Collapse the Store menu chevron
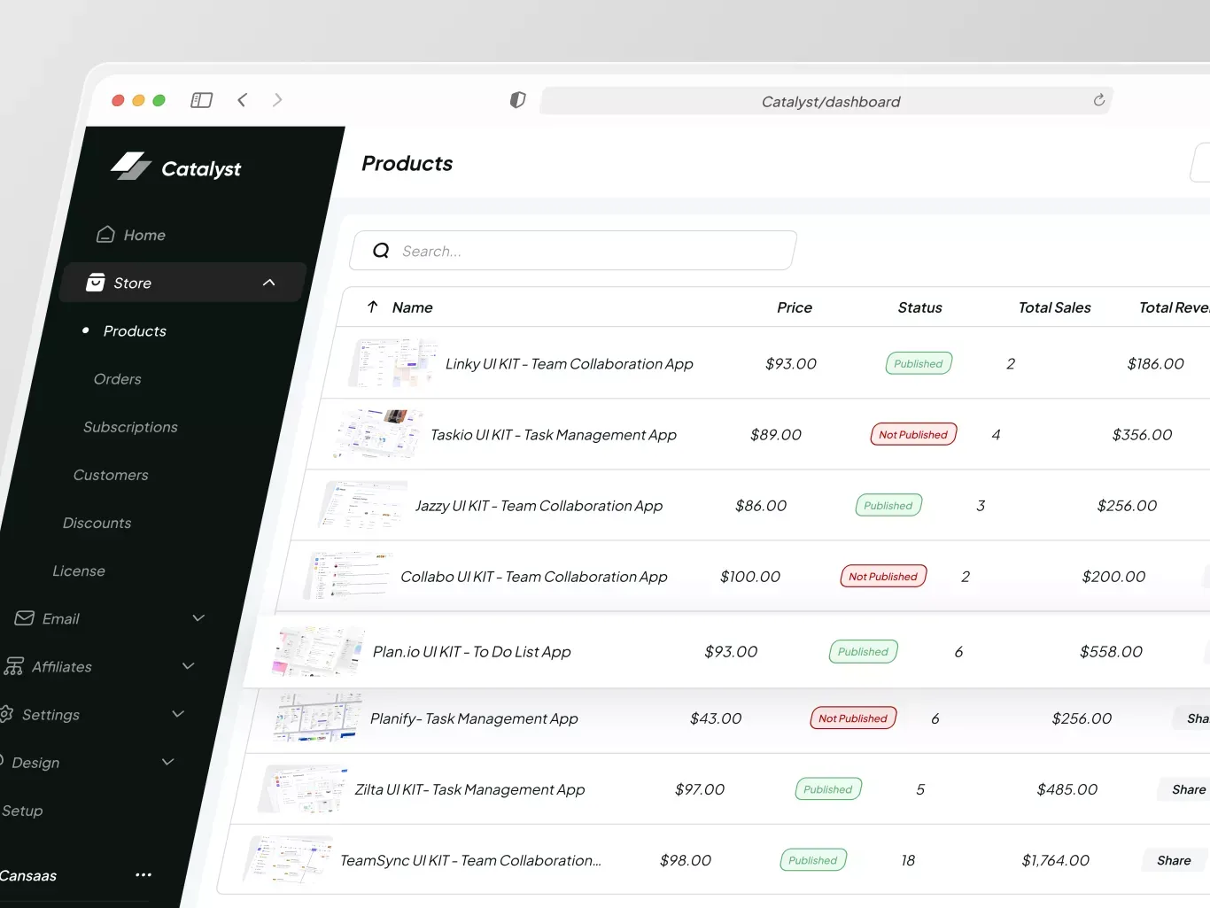 pyautogui.click(x=269, y=283)
